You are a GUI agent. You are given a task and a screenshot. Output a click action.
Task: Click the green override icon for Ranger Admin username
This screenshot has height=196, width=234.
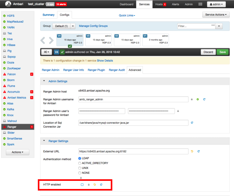point(198,100)
